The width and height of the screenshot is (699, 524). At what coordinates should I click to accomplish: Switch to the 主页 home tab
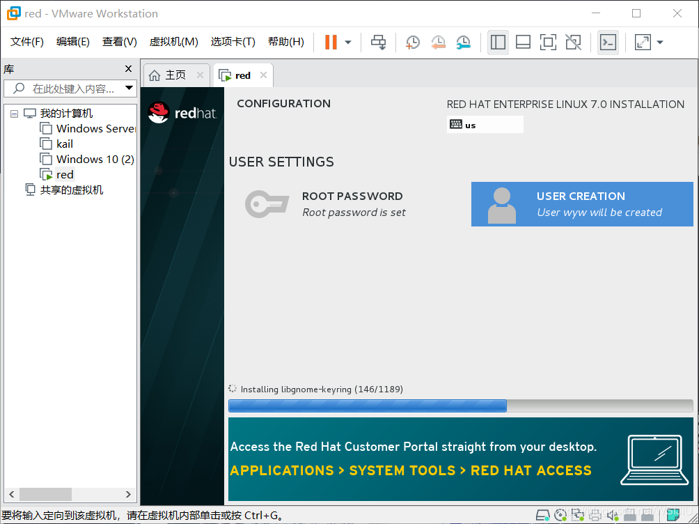point(175,75)
